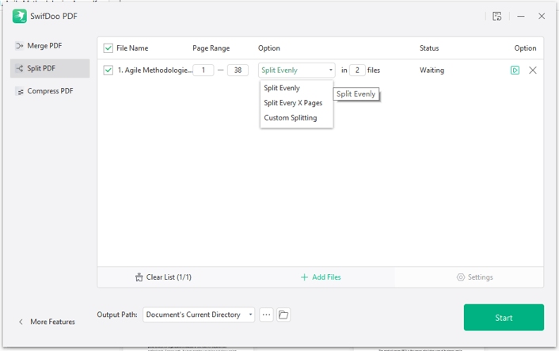Click the back chevron beside More Features
Image resolution: width=559 pixels, height=351 pixels.
coord(21,322)
